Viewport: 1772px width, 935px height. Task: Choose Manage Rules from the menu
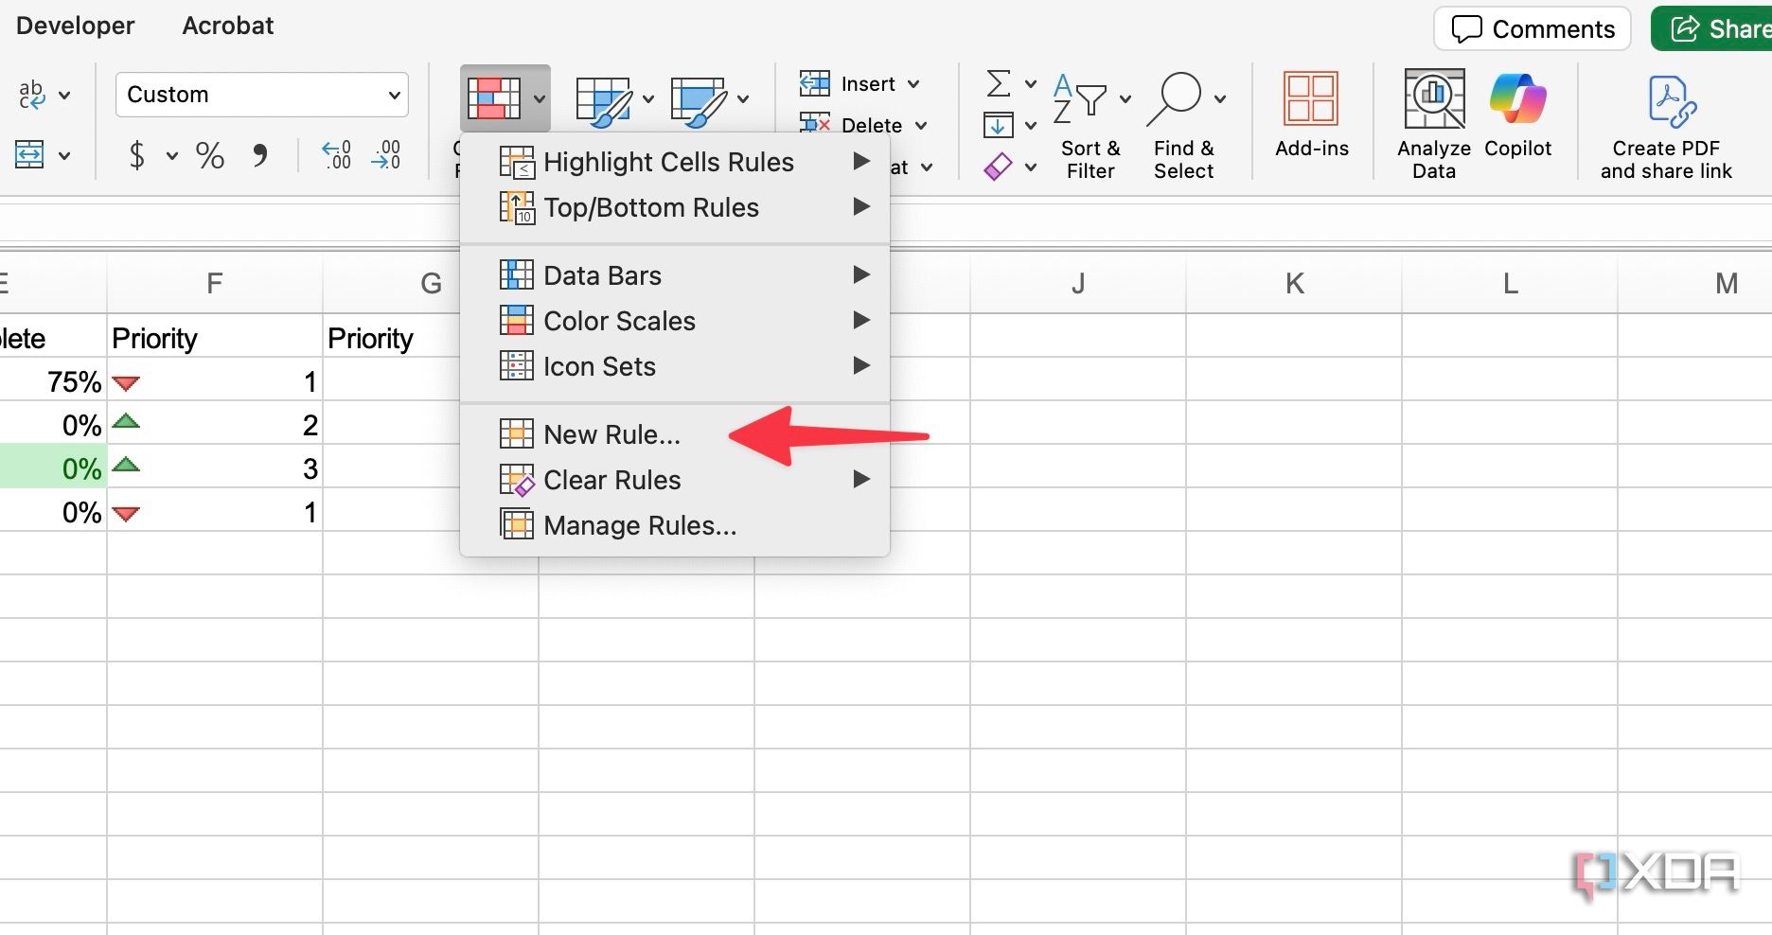pos(639,525)
